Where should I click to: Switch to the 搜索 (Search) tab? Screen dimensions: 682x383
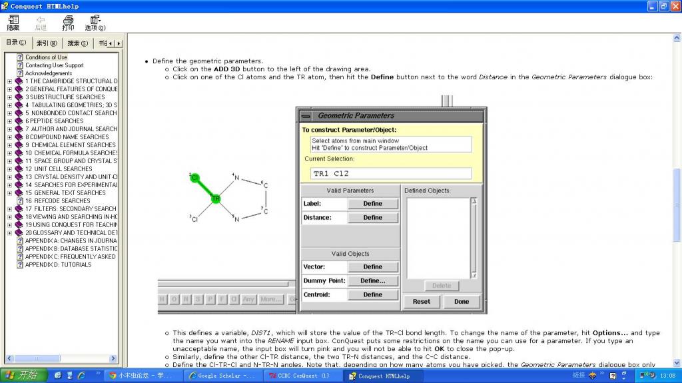(x=77, y=43)
